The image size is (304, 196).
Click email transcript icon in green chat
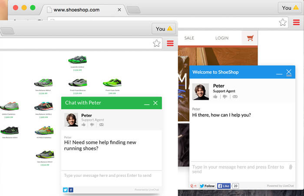[x=101, y=125]
